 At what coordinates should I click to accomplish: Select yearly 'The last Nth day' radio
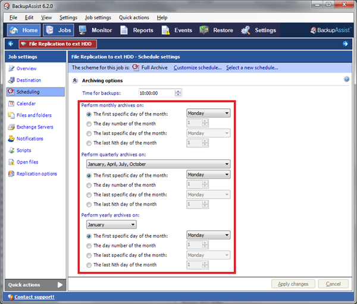(x=89, y=265)
